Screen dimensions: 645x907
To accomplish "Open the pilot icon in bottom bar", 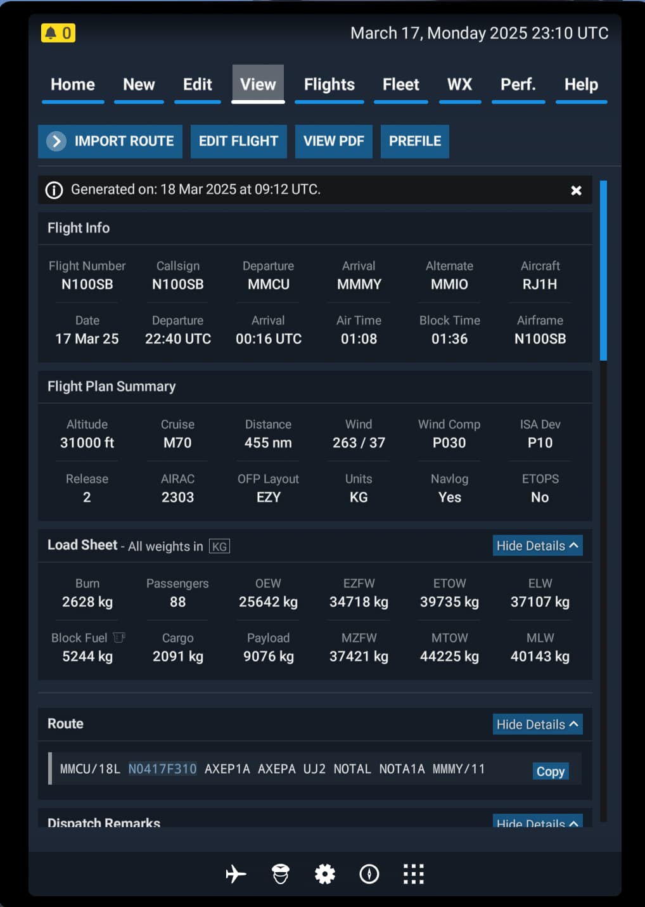I will click(x=281, y=874).
